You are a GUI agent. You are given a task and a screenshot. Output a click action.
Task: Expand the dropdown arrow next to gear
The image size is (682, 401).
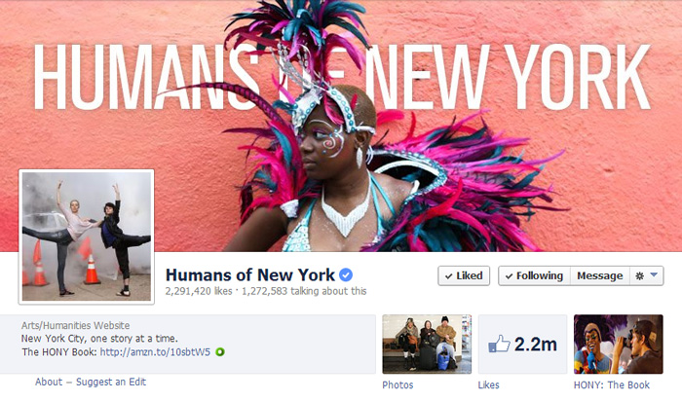(654, 275)
